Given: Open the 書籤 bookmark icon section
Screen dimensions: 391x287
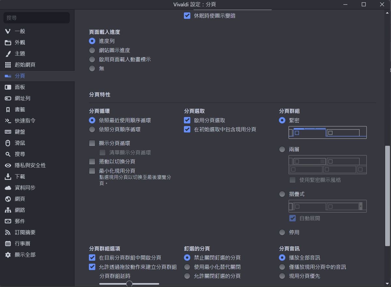Looking at the screenshot, I should [8, 109].
